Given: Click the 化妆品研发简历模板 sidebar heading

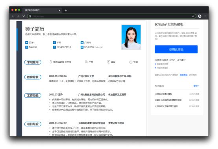Looking at the screenshot, I should [169, 24].
